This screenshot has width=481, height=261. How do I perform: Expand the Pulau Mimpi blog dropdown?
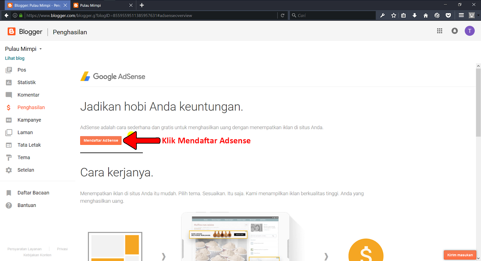[x=41, y=49]
